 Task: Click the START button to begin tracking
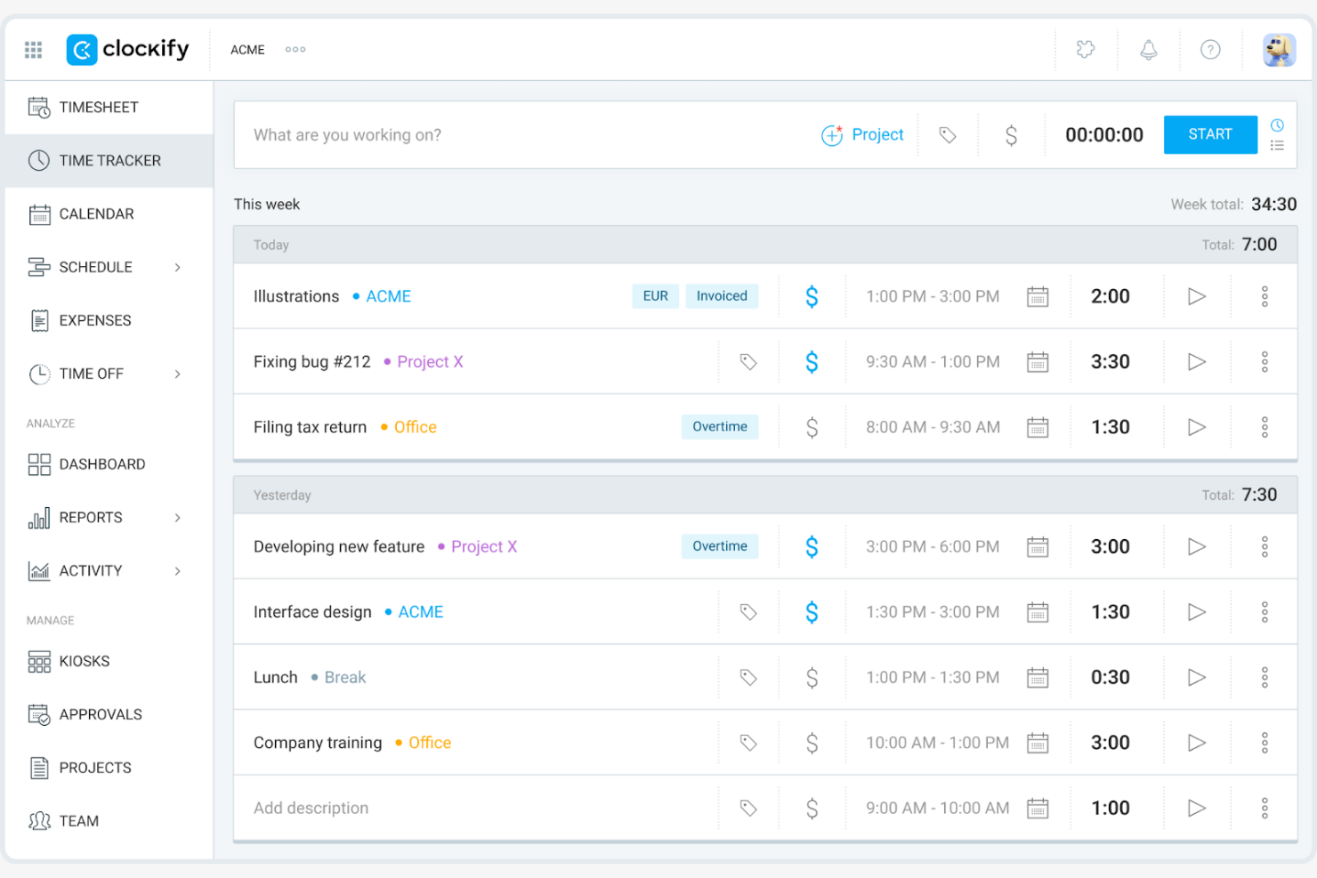click(1209, 134)
